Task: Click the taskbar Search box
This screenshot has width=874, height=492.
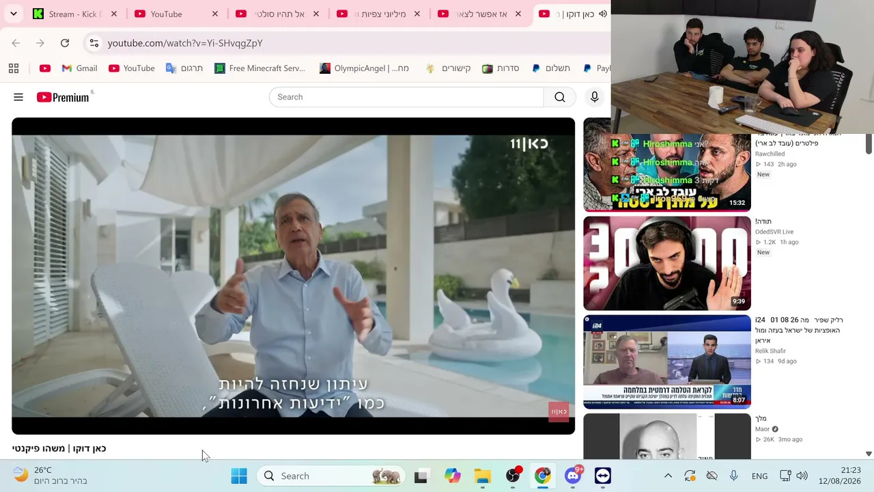Action: 331,476
